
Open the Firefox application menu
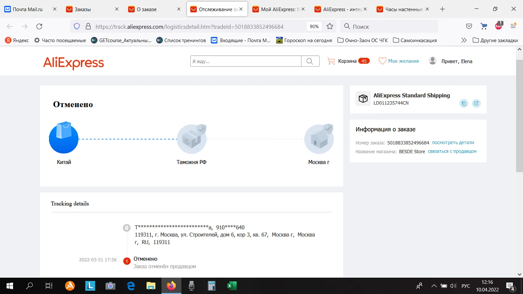click(x=513, y=26)
